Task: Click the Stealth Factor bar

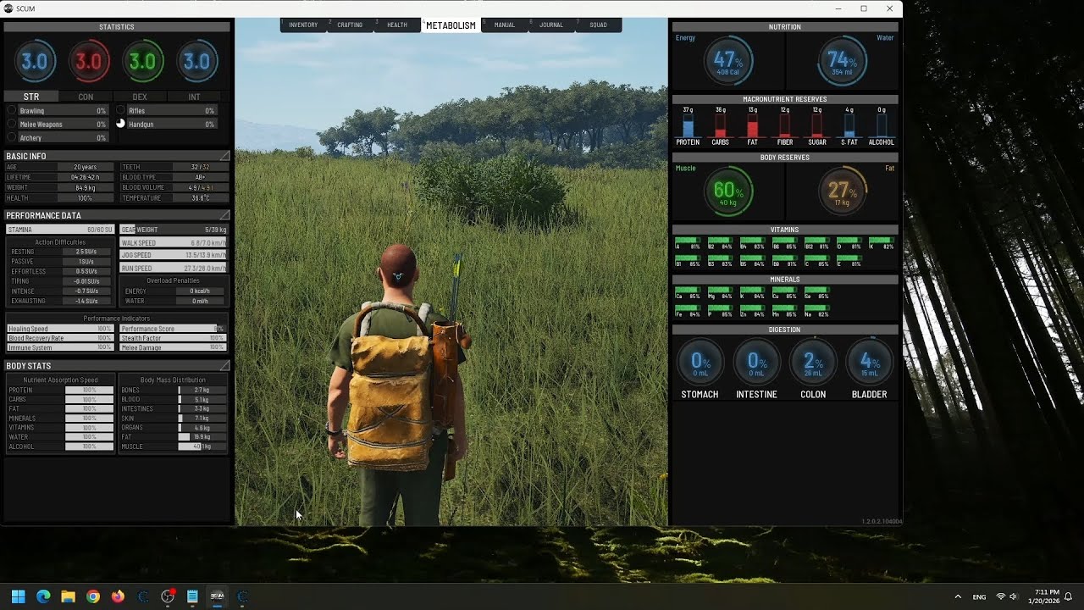Action: pos(173,338)
